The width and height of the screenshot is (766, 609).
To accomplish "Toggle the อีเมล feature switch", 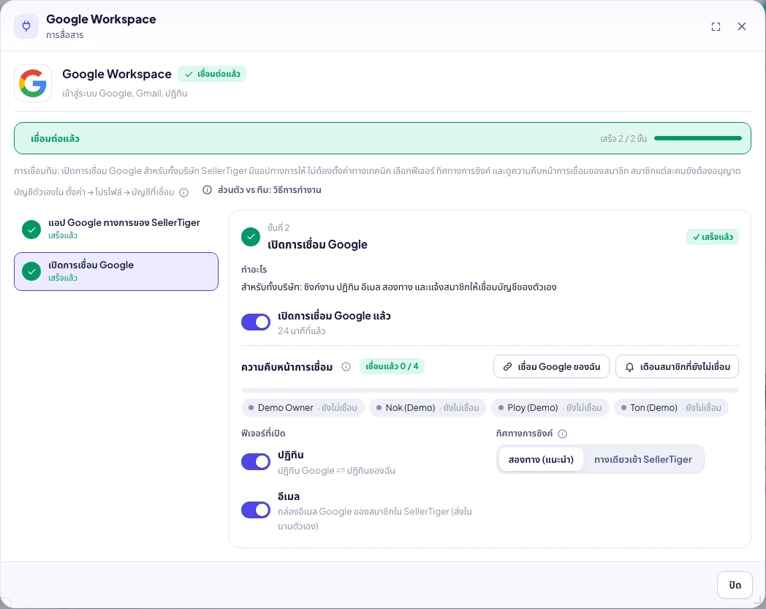I will (x=256, y=510).
